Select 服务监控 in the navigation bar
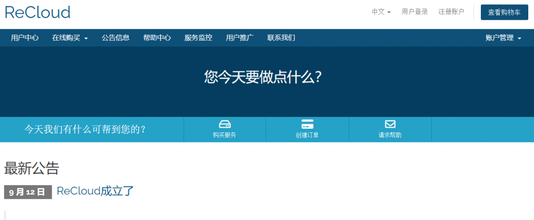This screenshot has height=220, width=534. tap(198, 38)
